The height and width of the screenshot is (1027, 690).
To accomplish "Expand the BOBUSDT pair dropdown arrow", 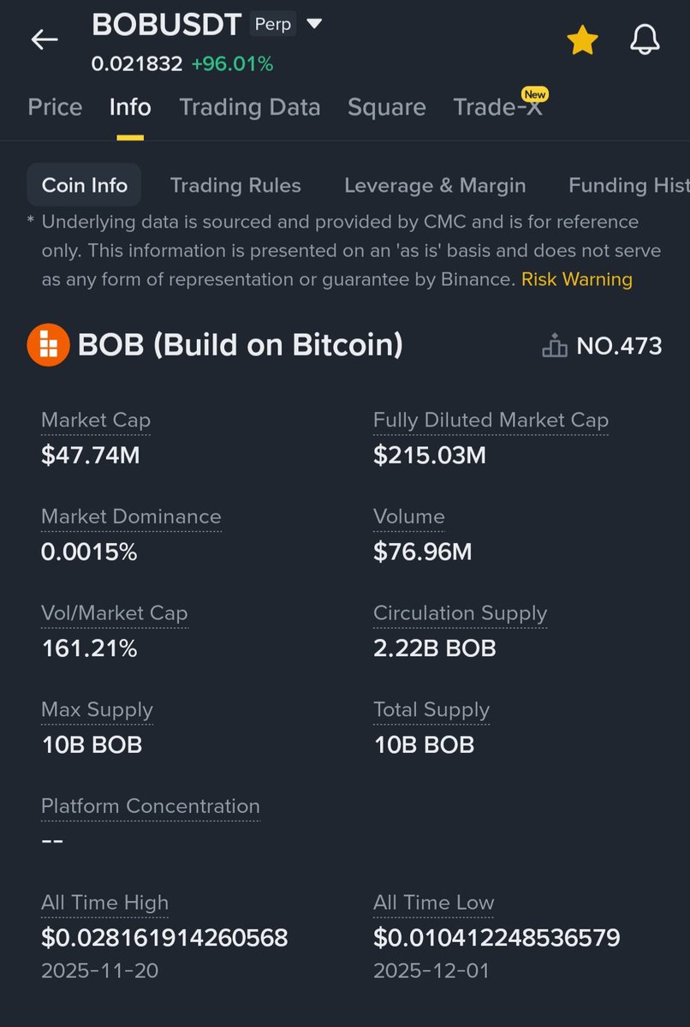I will [314, 24].
